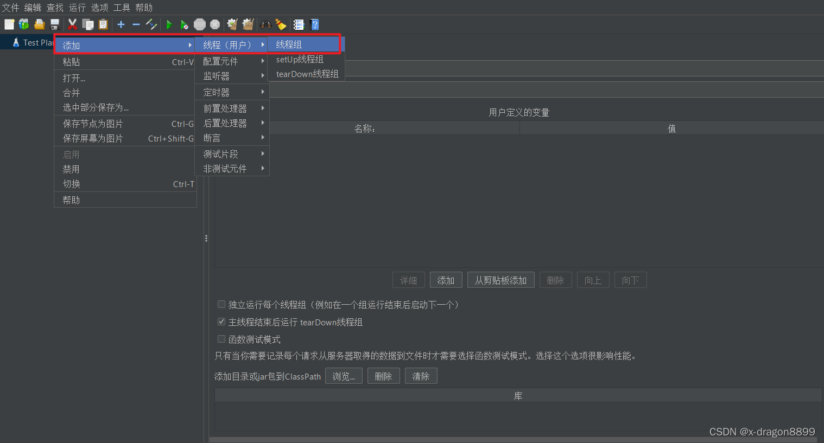
Task: Choose 保存节点为图片 menu item
Action: (125, 124)
